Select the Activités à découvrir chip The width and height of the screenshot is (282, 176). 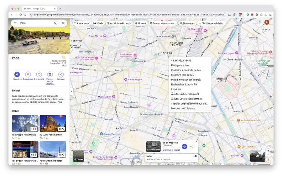[119, 23]
